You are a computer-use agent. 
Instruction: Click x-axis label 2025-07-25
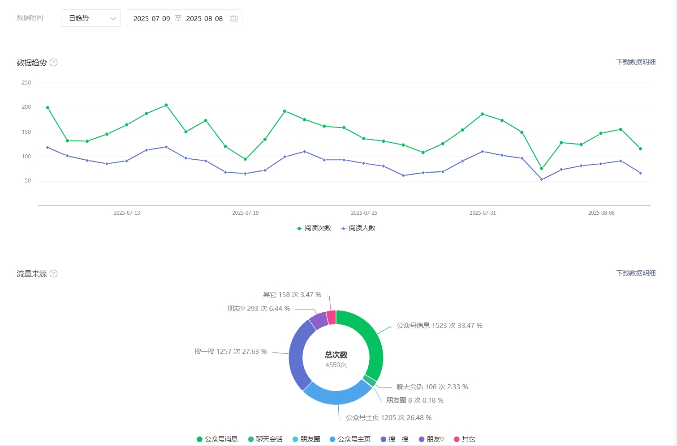pos(364,213)
